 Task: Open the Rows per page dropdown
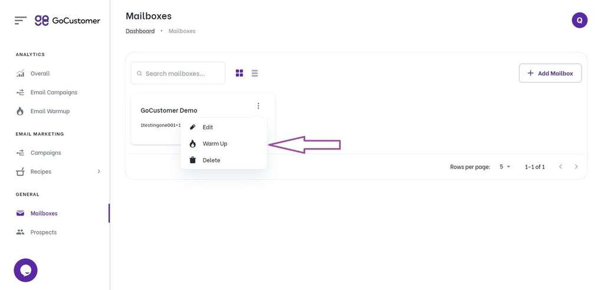pyautogui.click(x=505, y=167)
